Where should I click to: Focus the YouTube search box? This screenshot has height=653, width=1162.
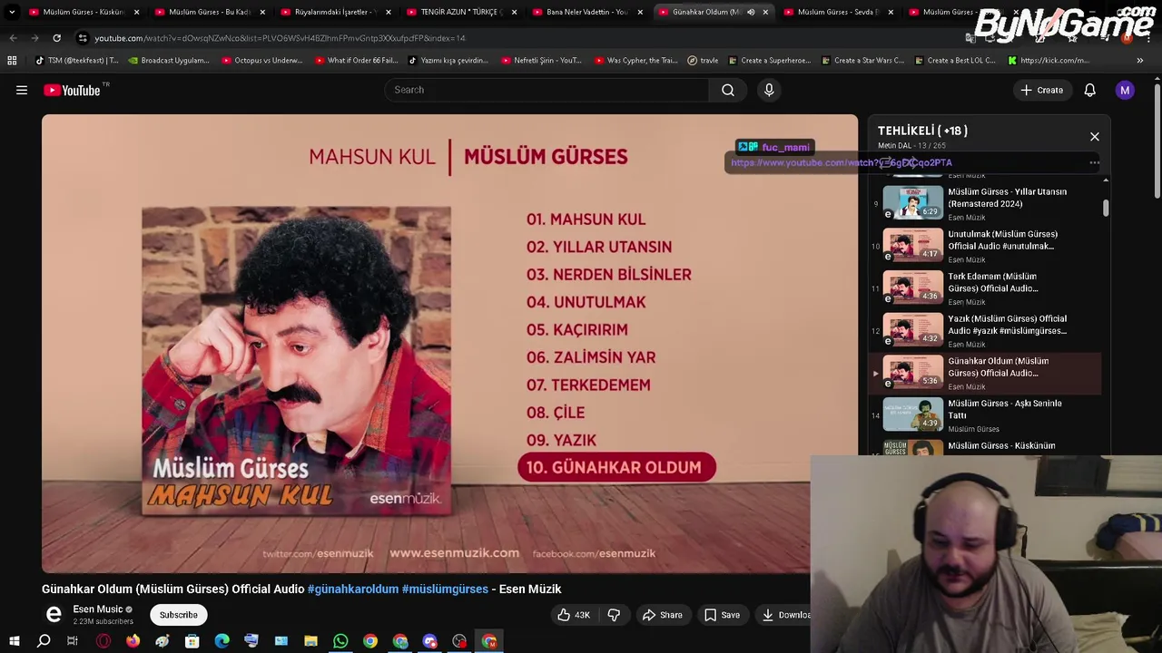[x=547, y=90]
